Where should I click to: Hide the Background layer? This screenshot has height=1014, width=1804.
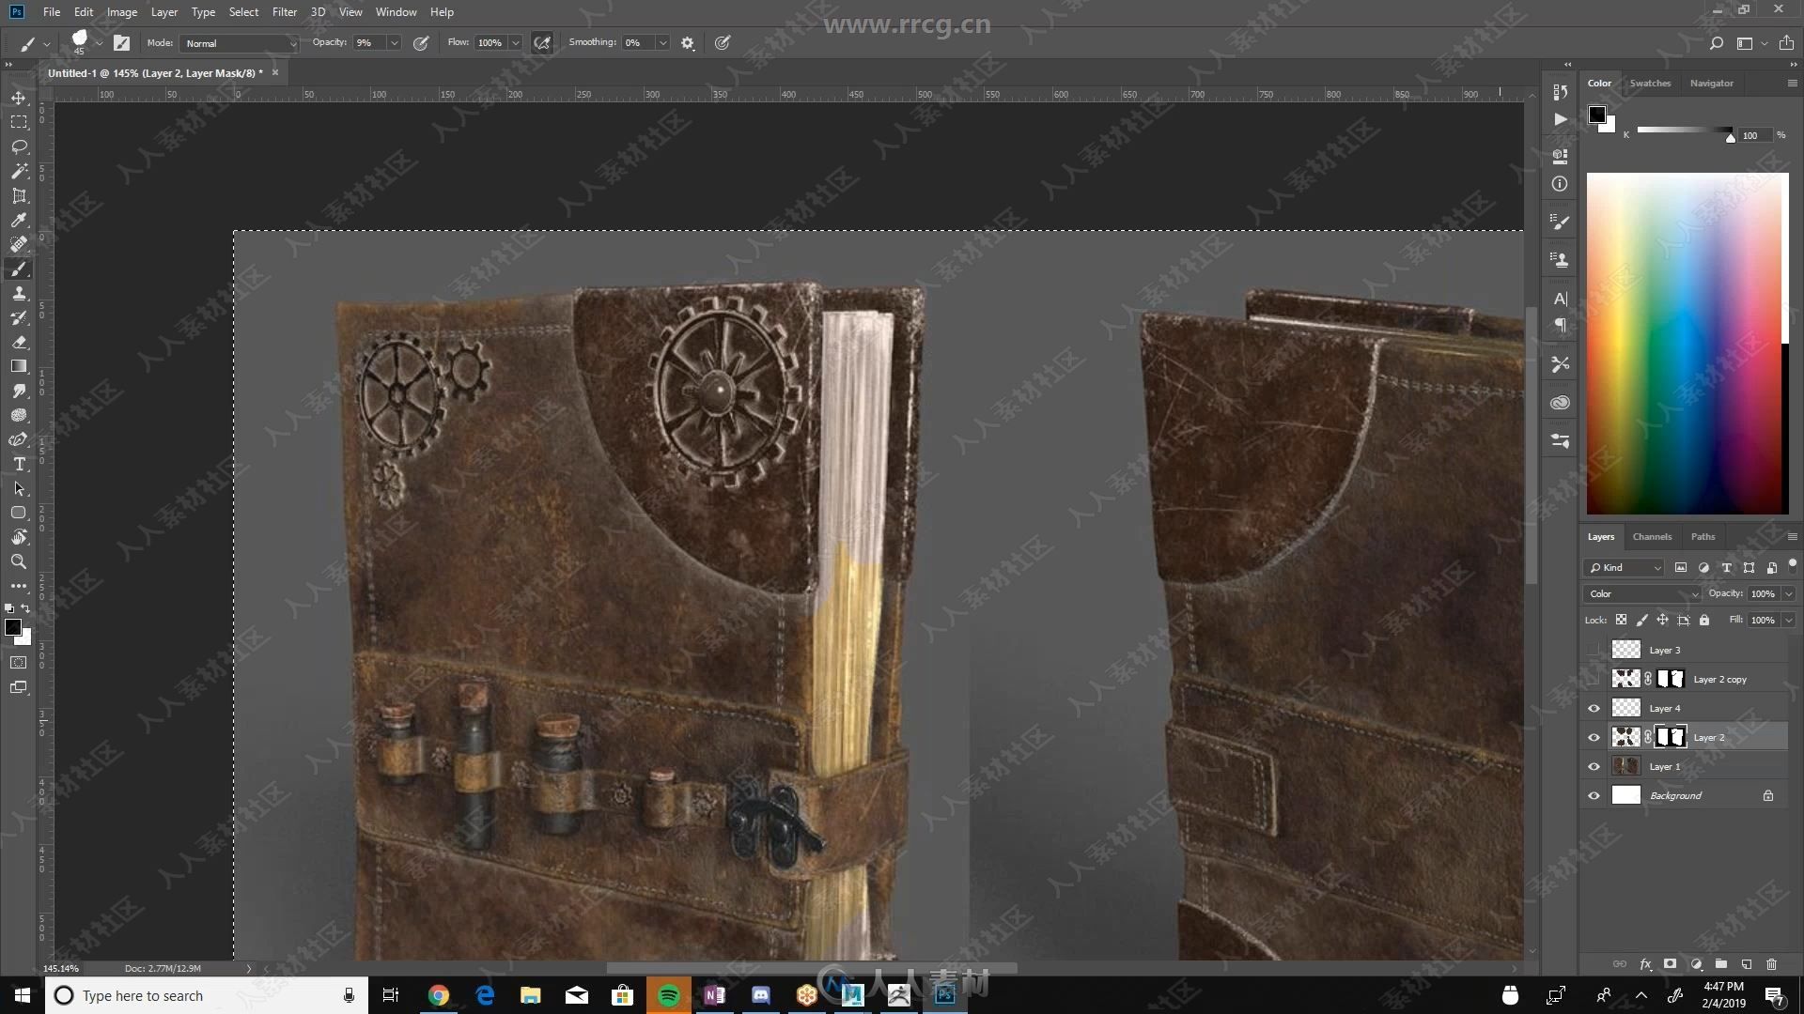[1594, 795]
